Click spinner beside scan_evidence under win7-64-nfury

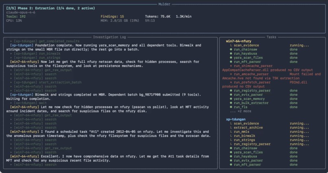point(231,45)
